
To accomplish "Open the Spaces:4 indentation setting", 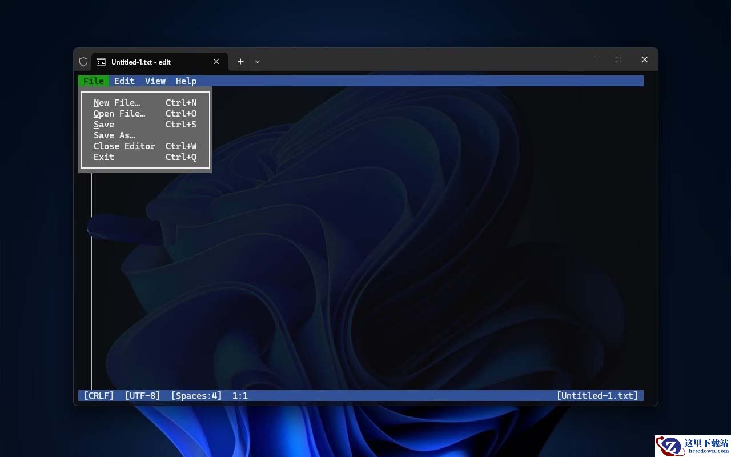I will pyautogui.click(x=196, y=395).
